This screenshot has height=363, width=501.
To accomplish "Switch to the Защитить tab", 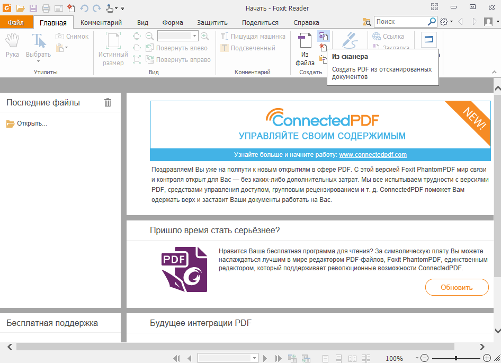I will tap(212, 23).
